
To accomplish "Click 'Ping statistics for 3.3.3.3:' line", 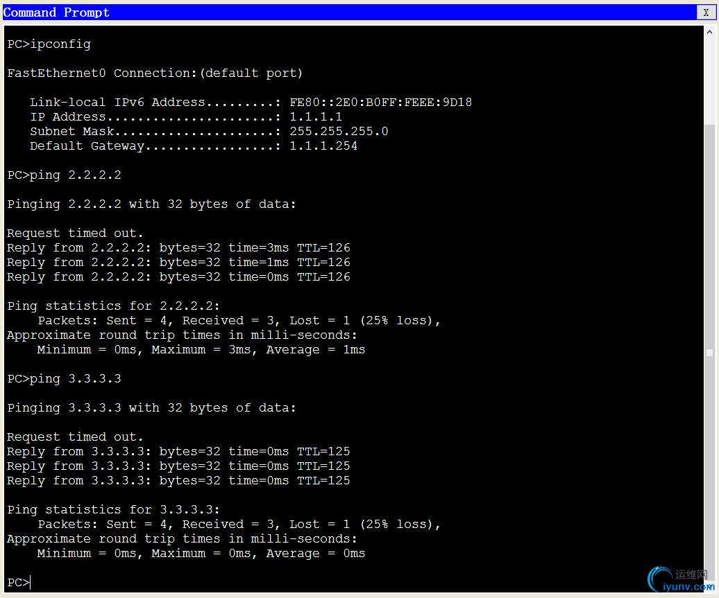I will (x=114, y=510).
